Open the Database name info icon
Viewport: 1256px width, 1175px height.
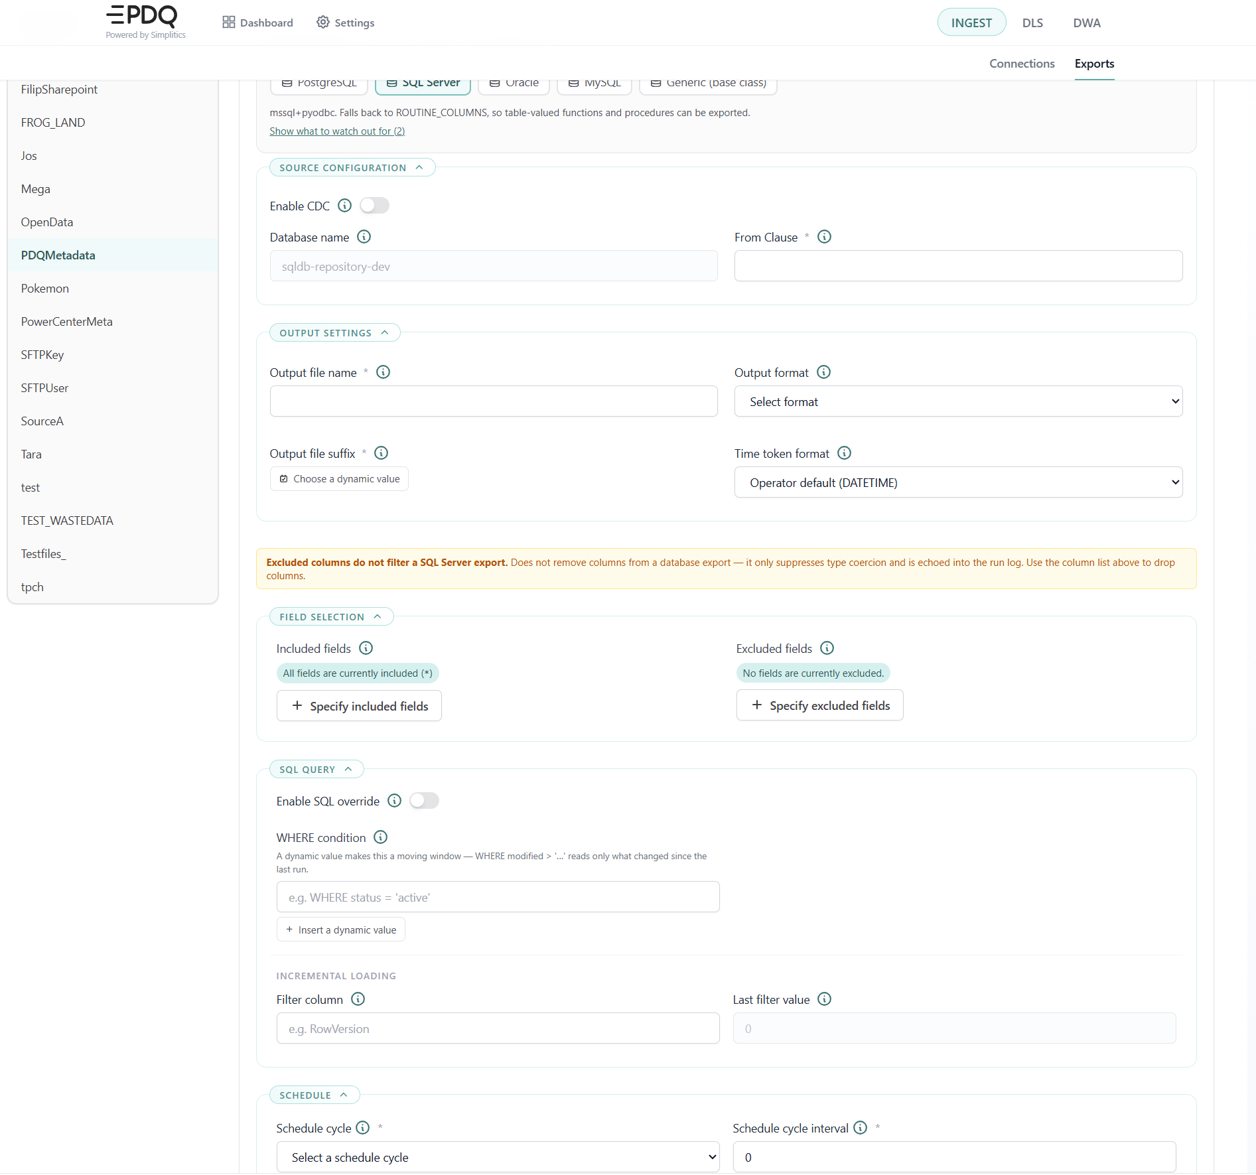[364, 237]
